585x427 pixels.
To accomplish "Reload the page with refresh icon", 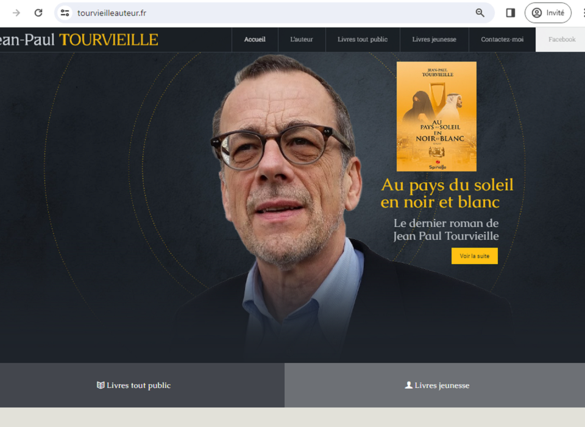I will 38,13.
